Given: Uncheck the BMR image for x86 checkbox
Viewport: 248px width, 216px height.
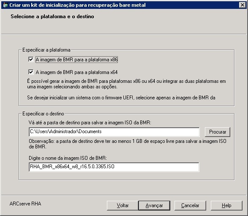Looking at the screenshot, I should tap(31, 60).
